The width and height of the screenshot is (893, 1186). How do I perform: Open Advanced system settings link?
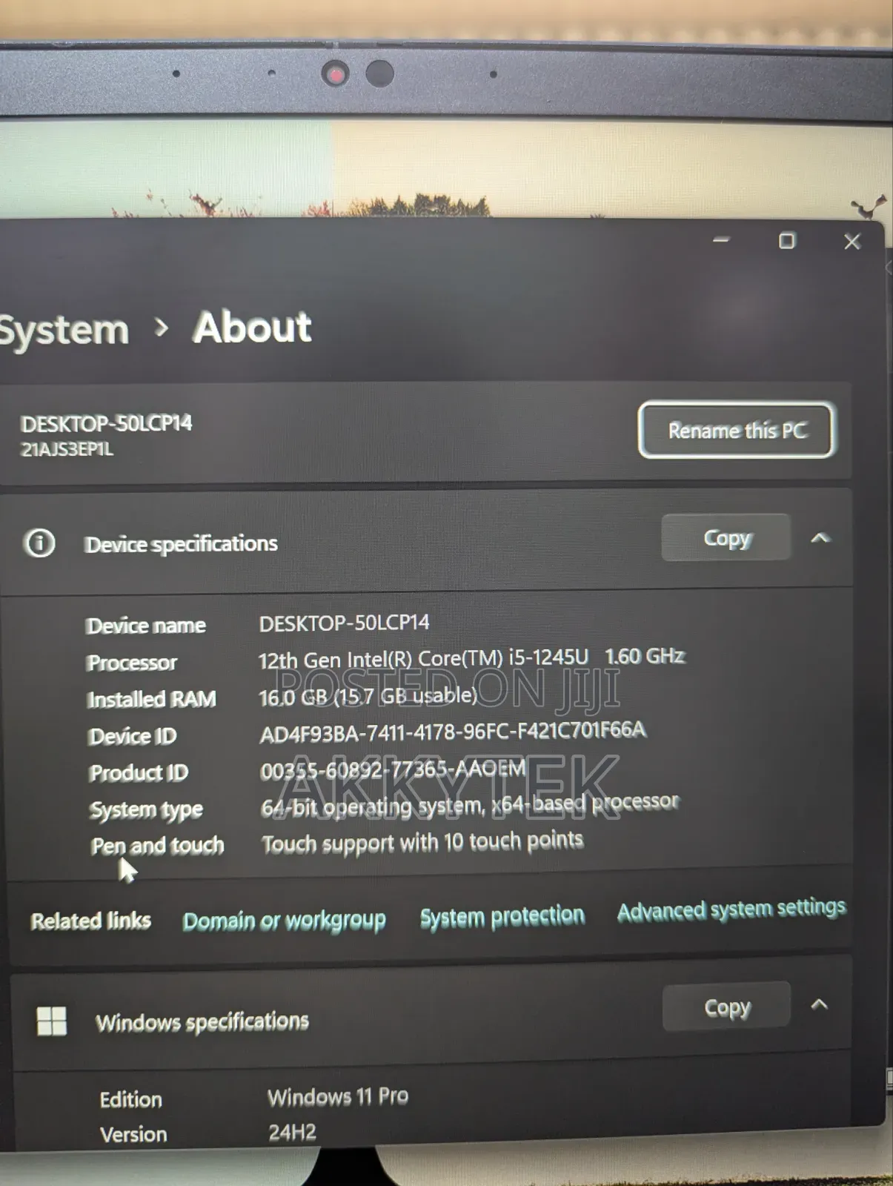731,910
